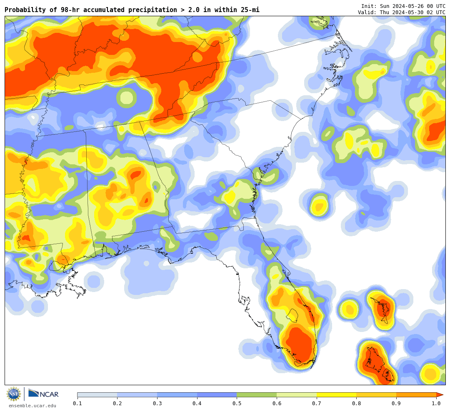This screenshot has width=450, height=411.
Task: Click the NSF logo icon
Action: (14, 394)
